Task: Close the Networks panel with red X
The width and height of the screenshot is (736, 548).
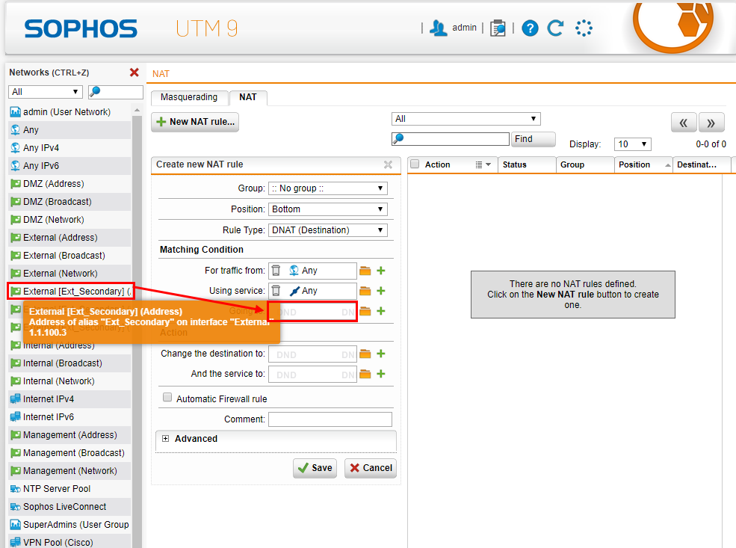Action: [x=134, y=73]
